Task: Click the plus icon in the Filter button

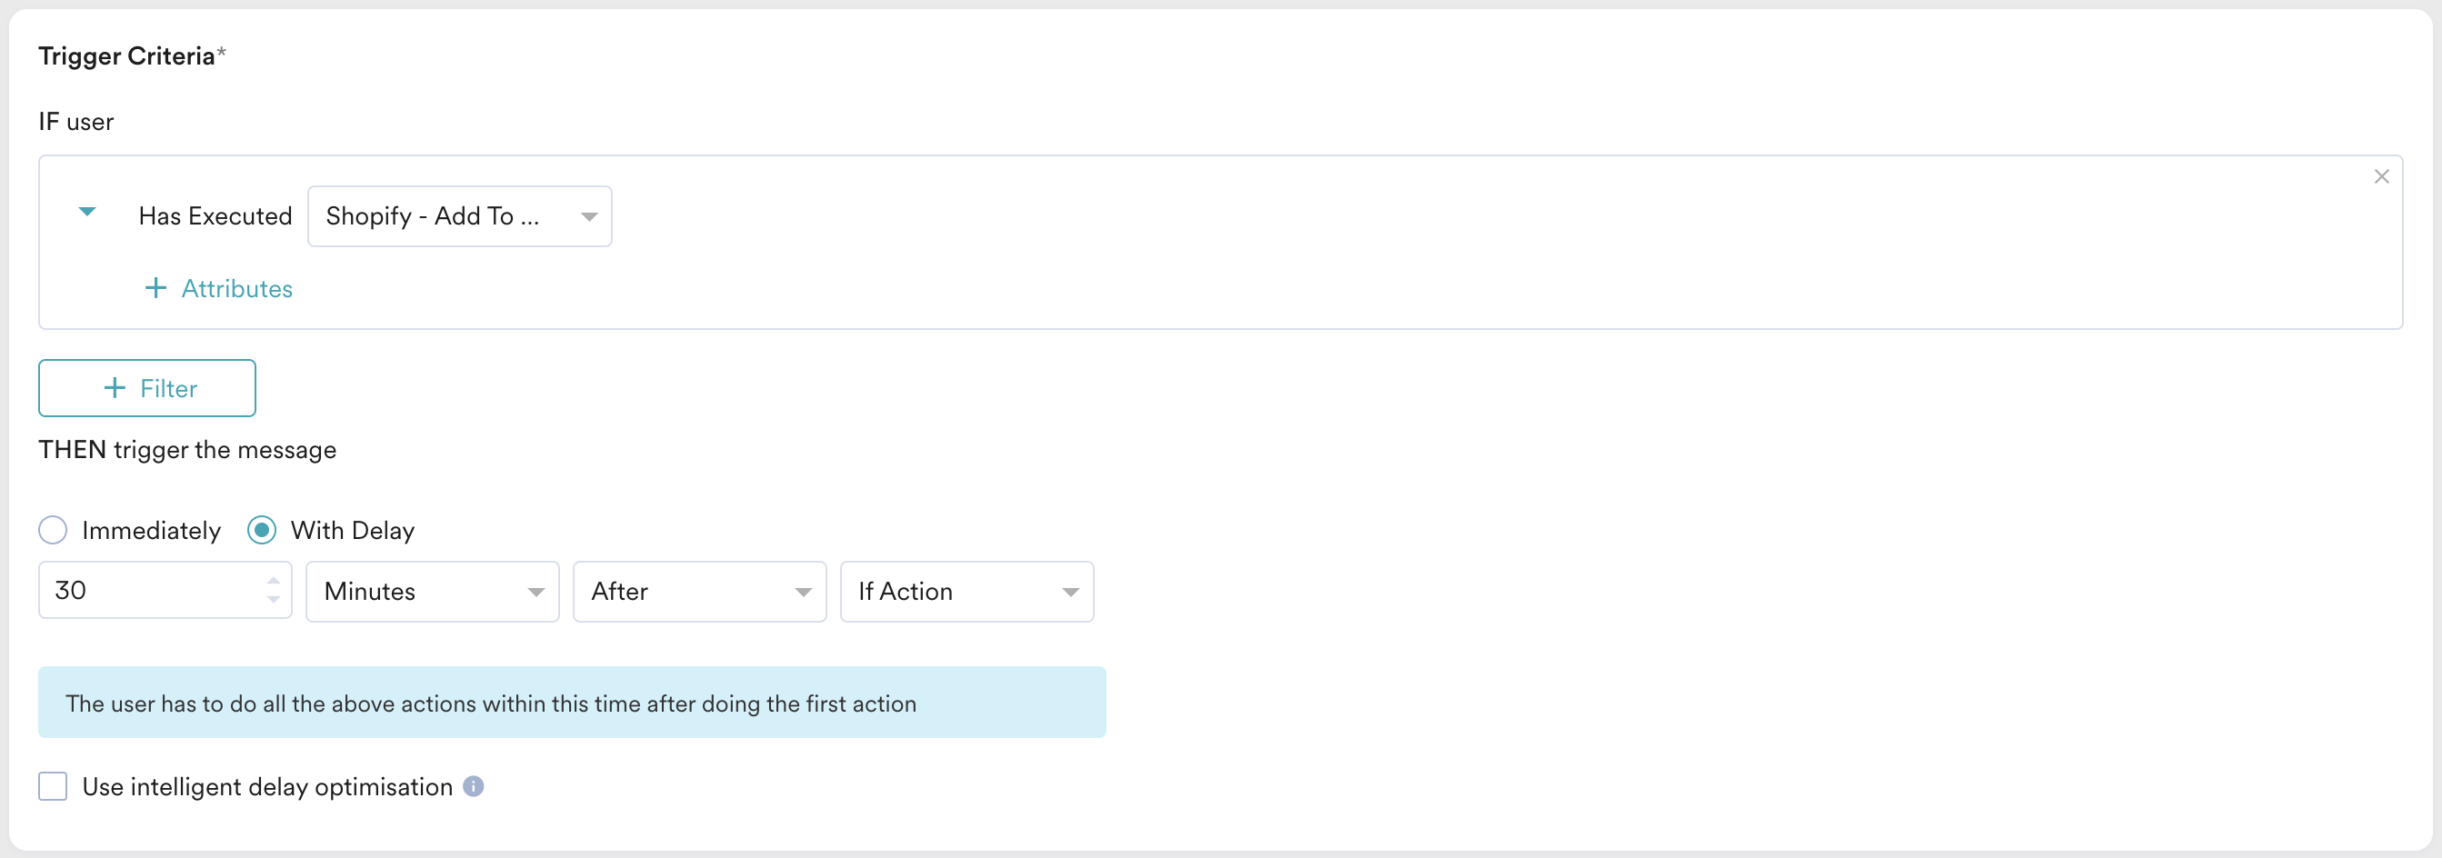Action: click(115, 388)
